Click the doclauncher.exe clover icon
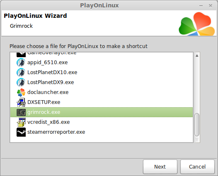 pyautogui.click(x=21, y=92)
